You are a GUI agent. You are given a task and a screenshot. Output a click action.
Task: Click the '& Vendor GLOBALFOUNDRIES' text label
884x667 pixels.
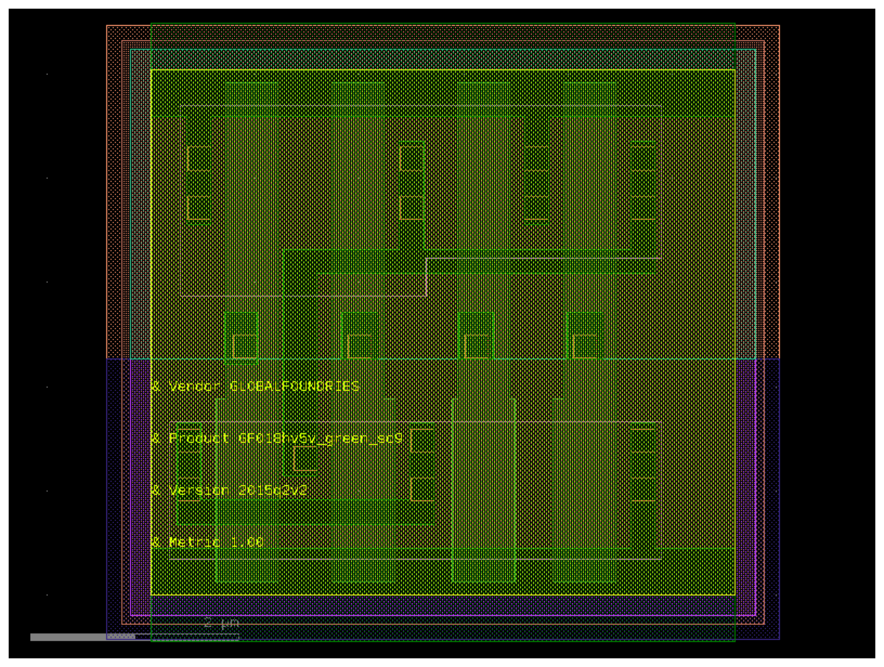255,386
